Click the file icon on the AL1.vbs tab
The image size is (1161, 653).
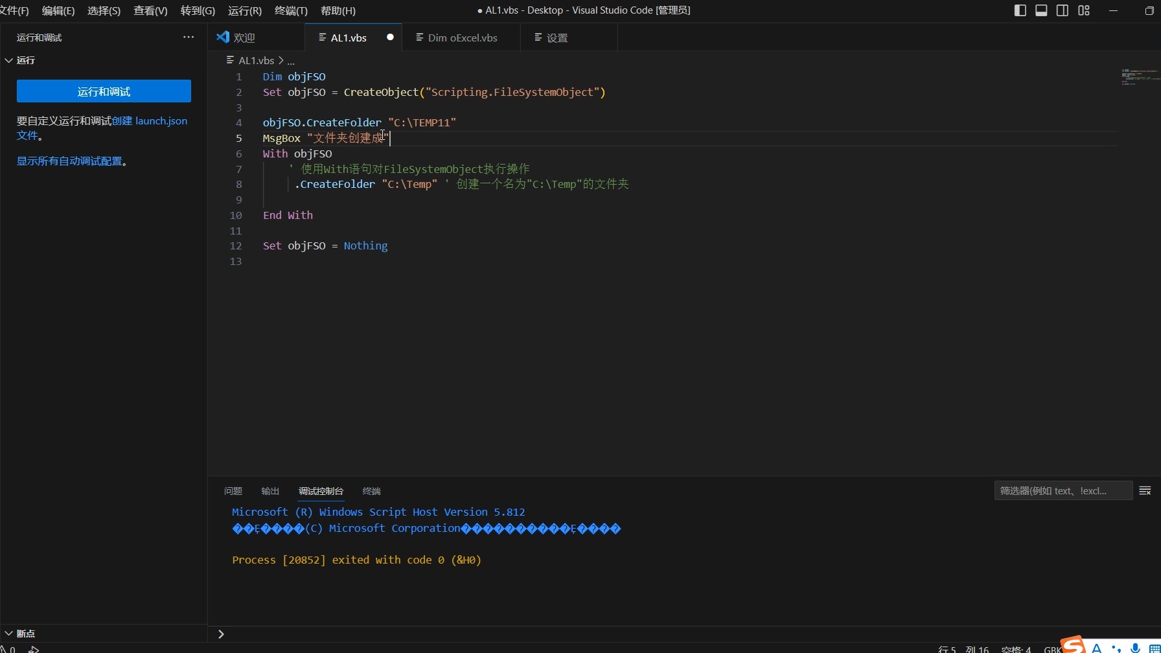322,38
